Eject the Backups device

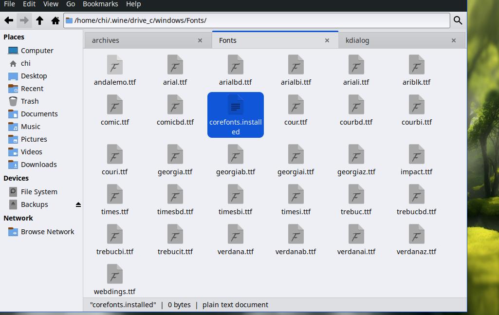point(78,204)
